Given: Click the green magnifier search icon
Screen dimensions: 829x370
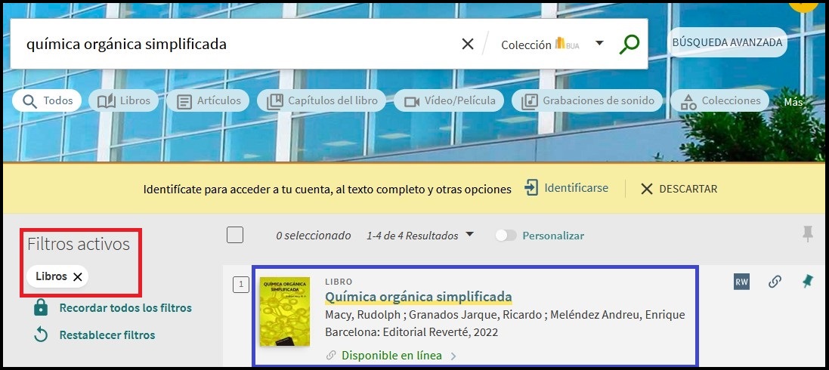Looking at the screenshot, I should coord(629,44).
